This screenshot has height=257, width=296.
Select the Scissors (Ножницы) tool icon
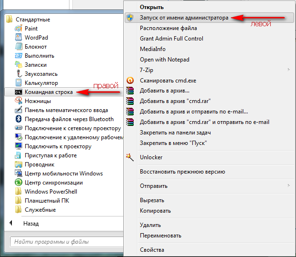click(19, 101)
